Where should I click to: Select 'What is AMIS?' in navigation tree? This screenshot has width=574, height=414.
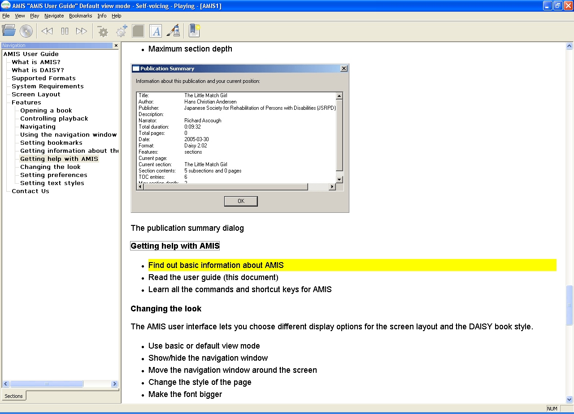pyautogui.click(x=36, y=62)
